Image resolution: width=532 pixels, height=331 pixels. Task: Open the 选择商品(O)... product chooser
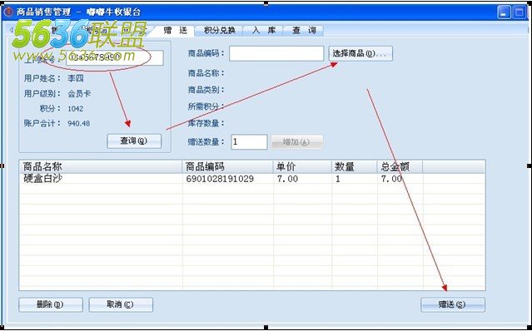tap(360, 53)
